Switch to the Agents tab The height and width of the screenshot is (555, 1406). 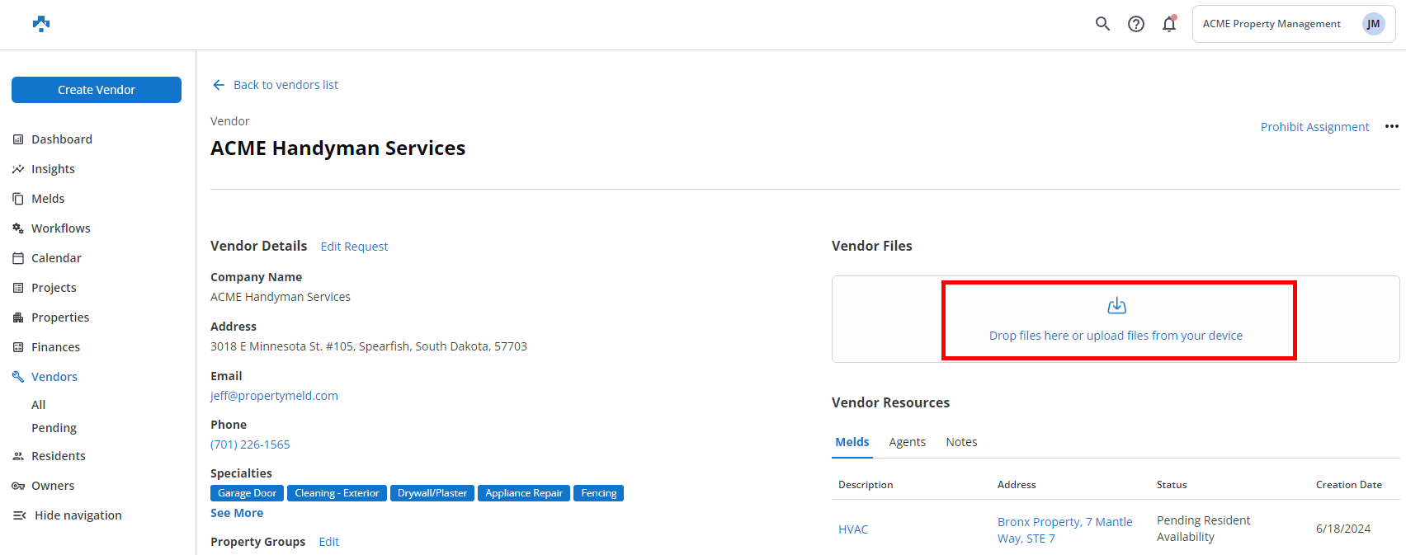[x=907, y=442]
